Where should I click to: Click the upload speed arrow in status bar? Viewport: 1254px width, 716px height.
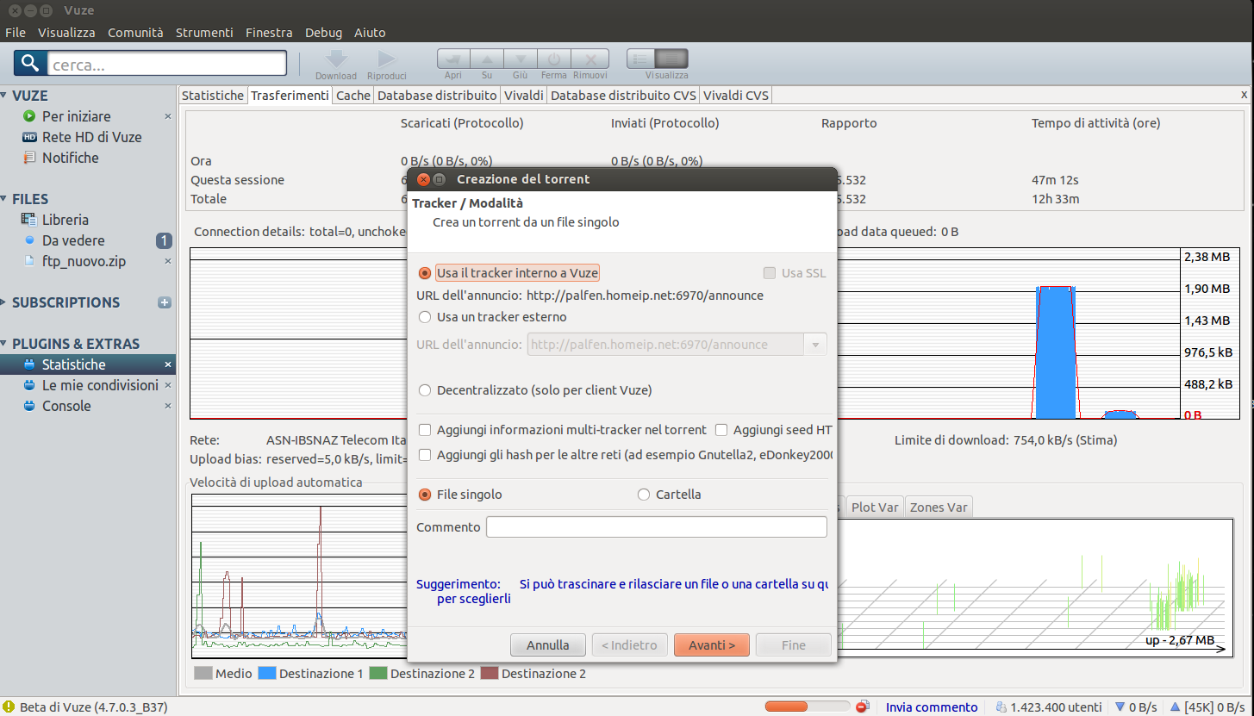(x=1176, y=707)
